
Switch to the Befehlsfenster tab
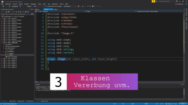coord(44,101)
